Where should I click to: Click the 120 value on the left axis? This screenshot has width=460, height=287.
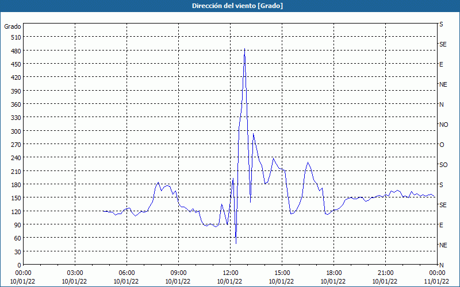(16, 211)
